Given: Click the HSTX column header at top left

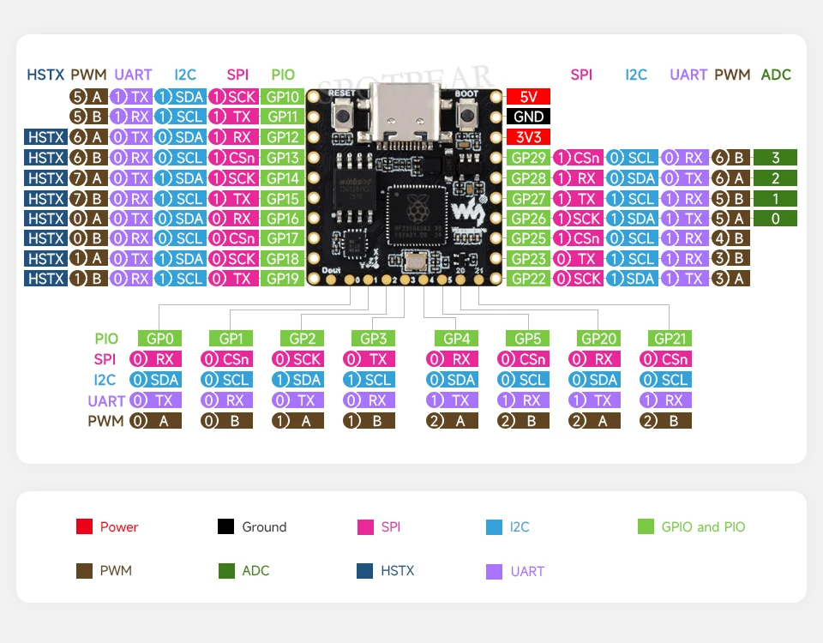Looking at the screenshot, I should tap(45, 75).
